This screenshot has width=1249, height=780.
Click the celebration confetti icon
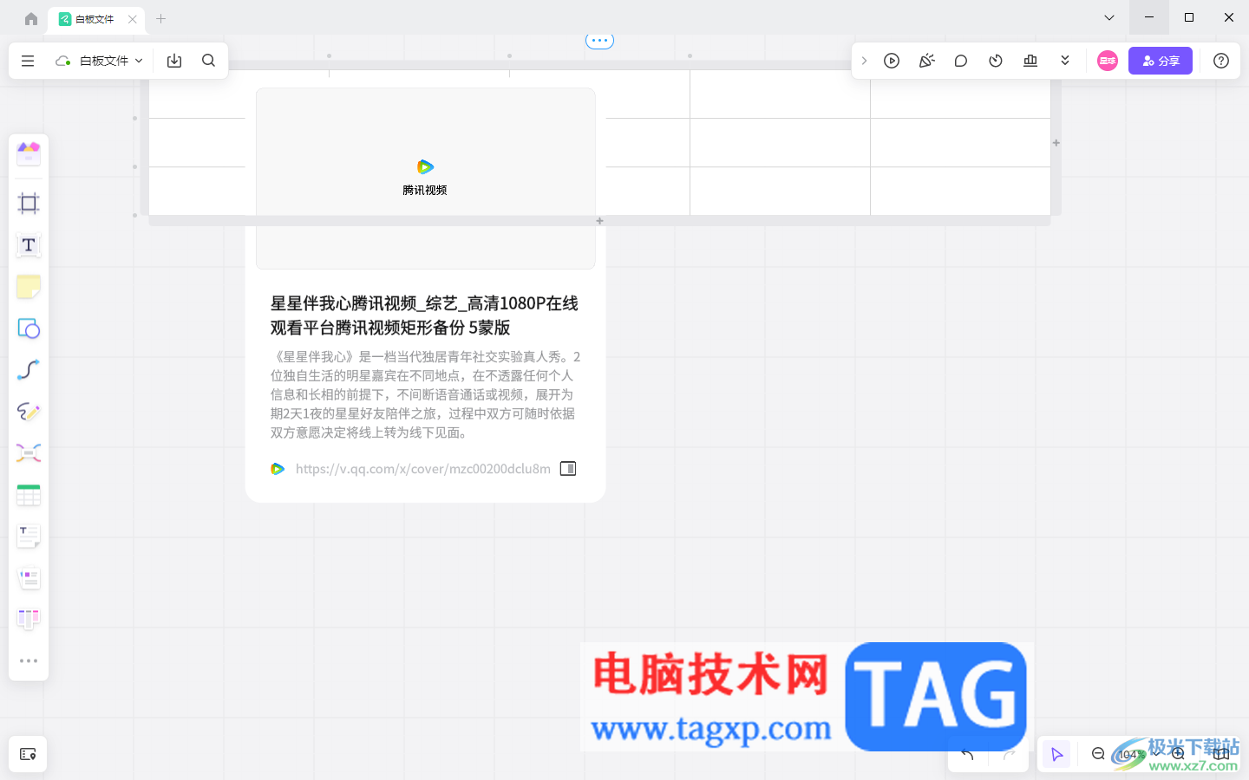[x=926, y=61]
